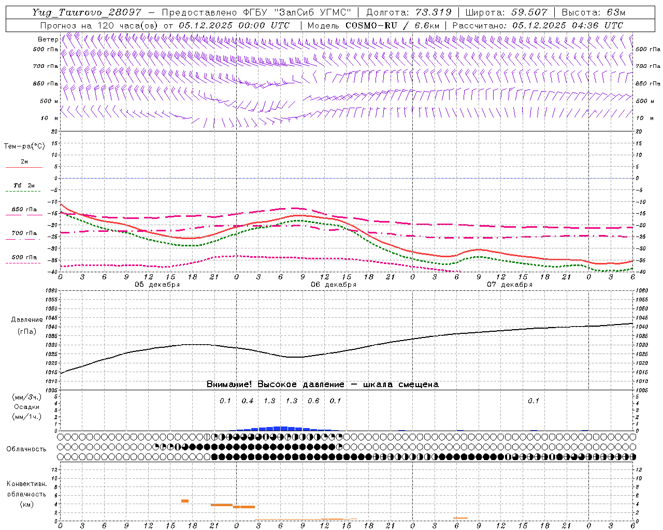Viewport: 663px width, 530px height.
Task: Click the peak of the blue precipitation bars
Action: pyautogui.click(x=280, y=428)
